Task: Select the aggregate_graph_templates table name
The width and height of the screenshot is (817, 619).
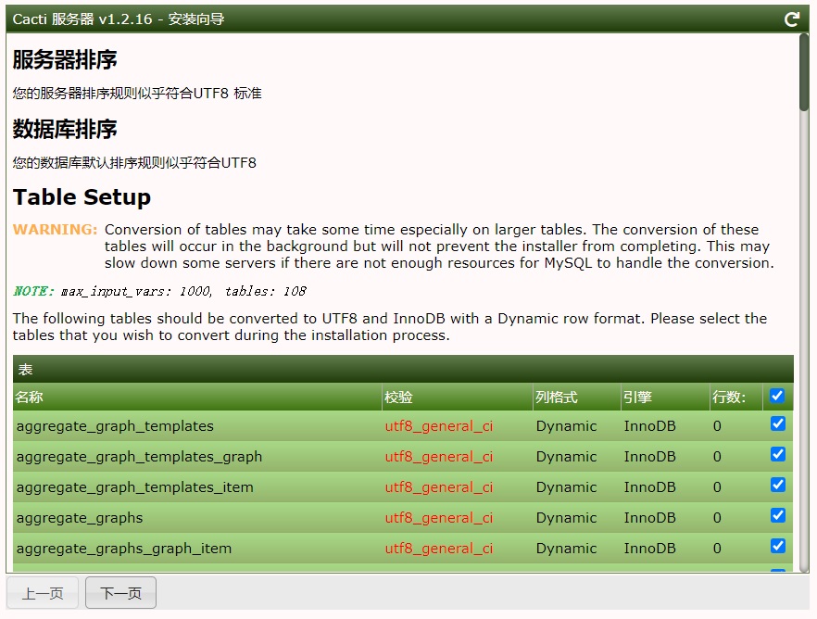Action: (115, 426)
